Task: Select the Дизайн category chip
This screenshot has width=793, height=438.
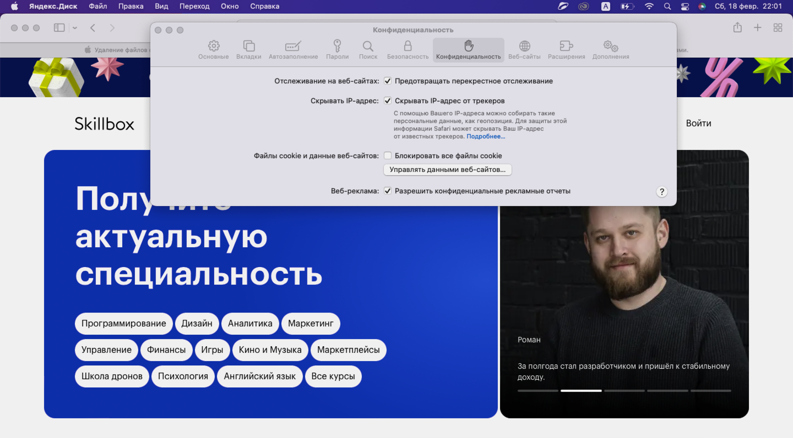Action: point(197,323)
